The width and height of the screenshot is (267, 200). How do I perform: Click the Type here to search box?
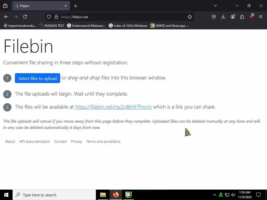point(54,195)
